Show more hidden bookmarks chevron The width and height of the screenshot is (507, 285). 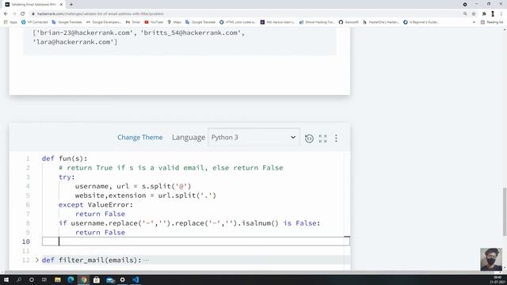[x=474, y=22]
